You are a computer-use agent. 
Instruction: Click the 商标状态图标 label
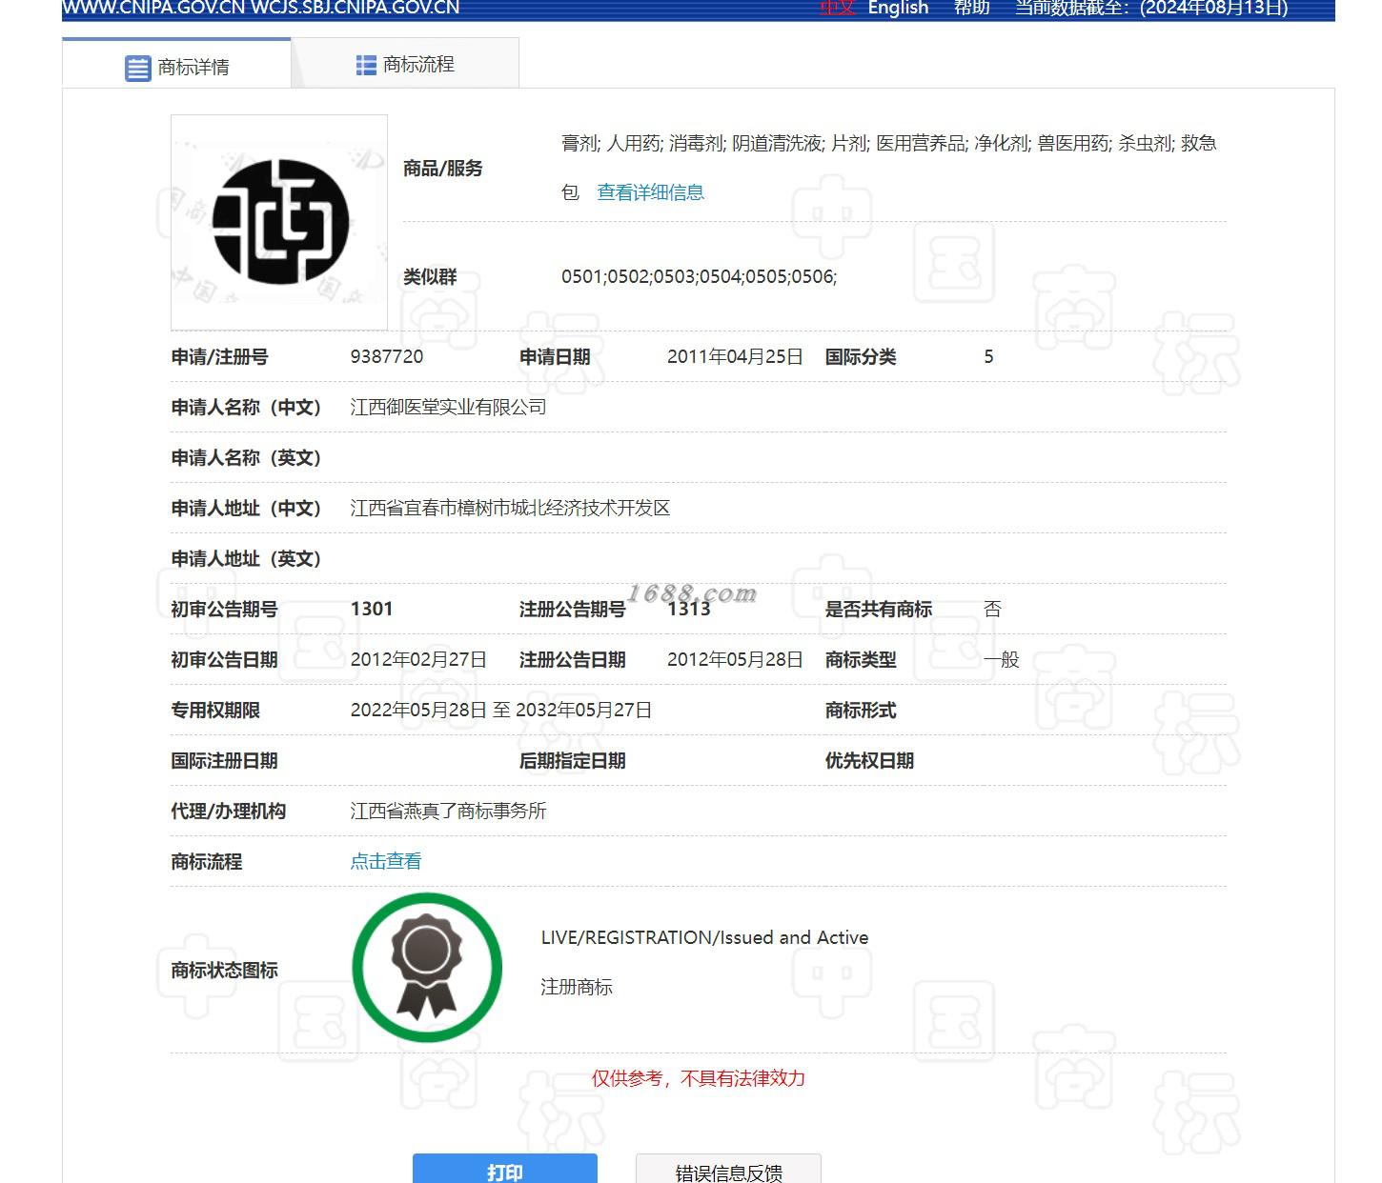click(x=224, y=970)
